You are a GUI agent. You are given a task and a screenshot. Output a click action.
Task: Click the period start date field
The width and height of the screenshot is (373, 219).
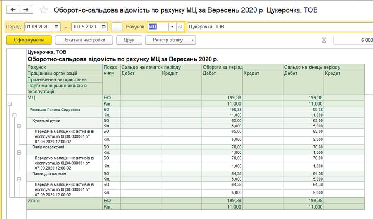[x=38, y=27]
